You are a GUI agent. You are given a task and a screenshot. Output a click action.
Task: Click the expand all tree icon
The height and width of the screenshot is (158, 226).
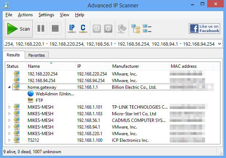(x=135, y=29)
